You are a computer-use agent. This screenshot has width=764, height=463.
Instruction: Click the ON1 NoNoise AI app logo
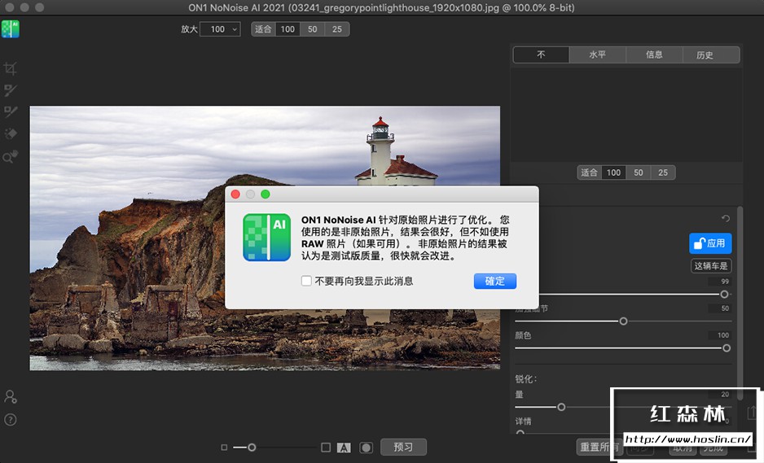pyautogui.click(x=11, y=29)
